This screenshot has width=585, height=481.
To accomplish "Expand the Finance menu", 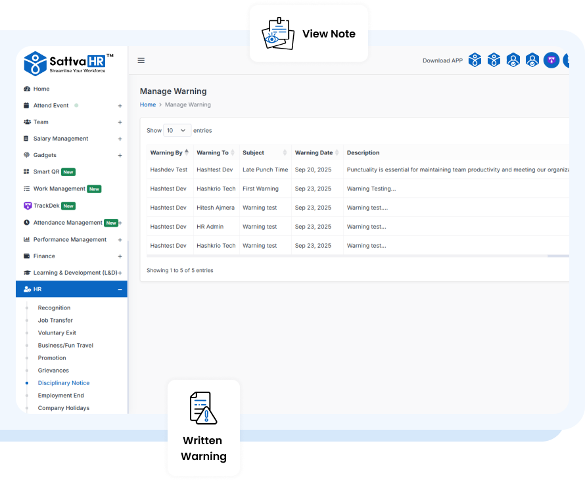I will 120,256.
